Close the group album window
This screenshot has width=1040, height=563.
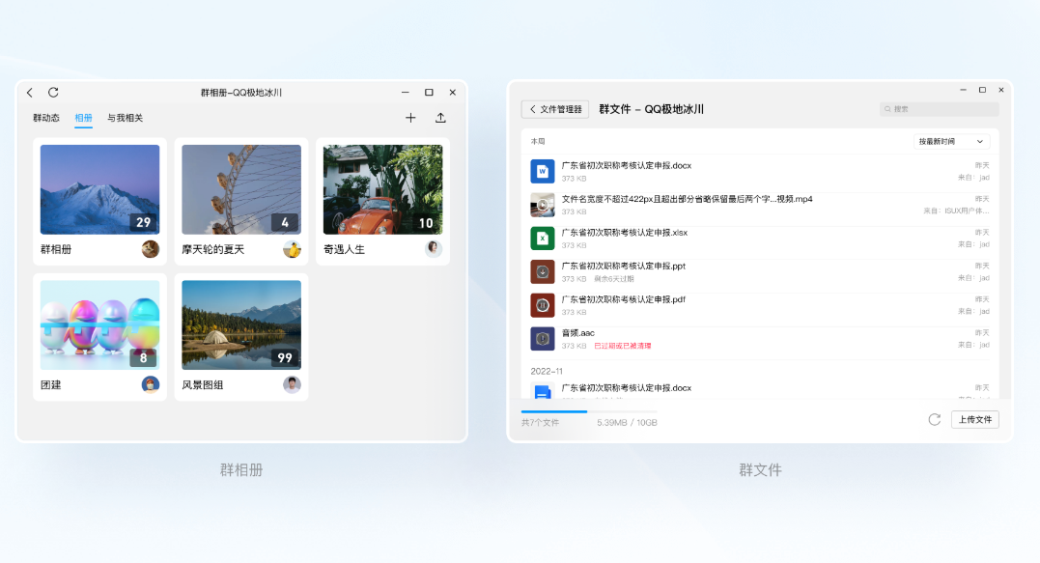point(452,92)
